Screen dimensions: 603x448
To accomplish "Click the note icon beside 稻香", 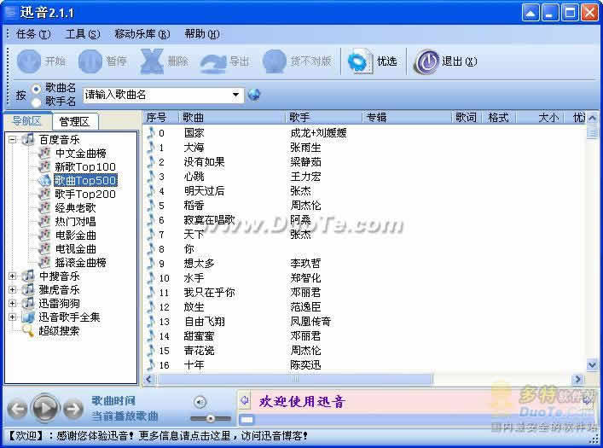I will point(151,205).
